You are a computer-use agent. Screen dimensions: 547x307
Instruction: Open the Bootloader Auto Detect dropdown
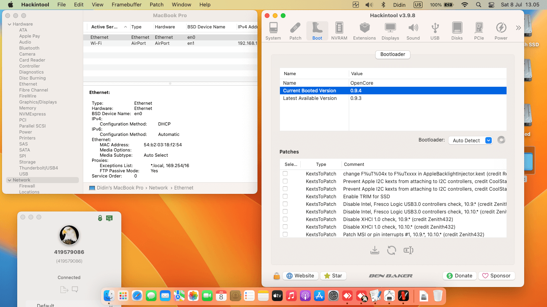(x=470, y=140)
